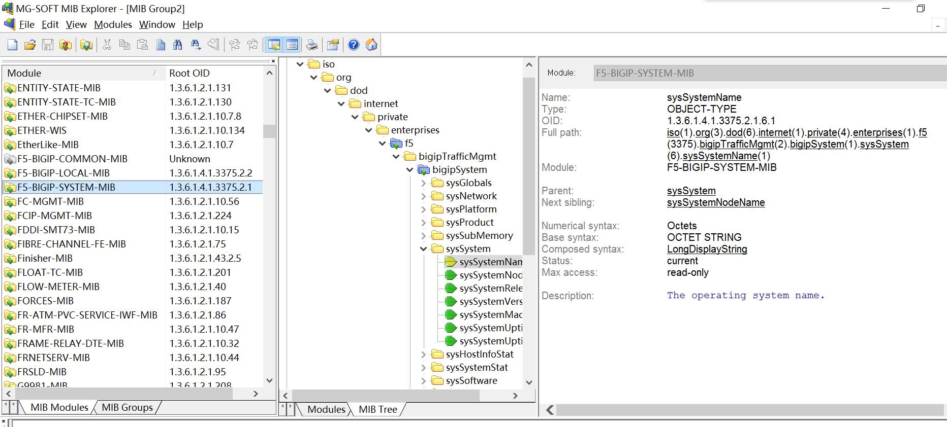
Task: Open the File menu
Action: [26, 24]
